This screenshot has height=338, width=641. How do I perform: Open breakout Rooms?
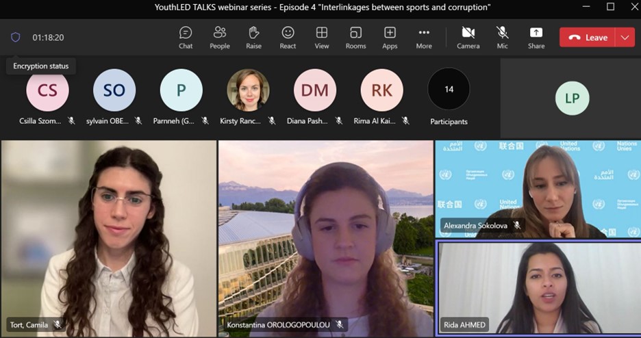[355, 37]
